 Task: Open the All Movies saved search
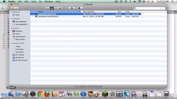20,57
